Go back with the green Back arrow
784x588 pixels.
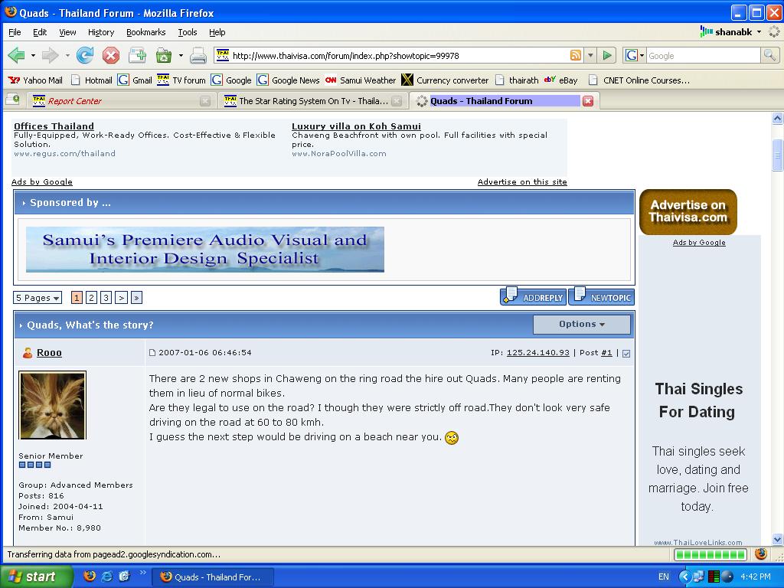click(17, 55)
